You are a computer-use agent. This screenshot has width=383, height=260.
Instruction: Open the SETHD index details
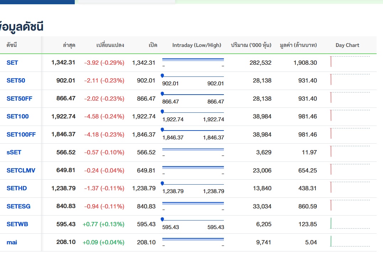click(16, 188)
